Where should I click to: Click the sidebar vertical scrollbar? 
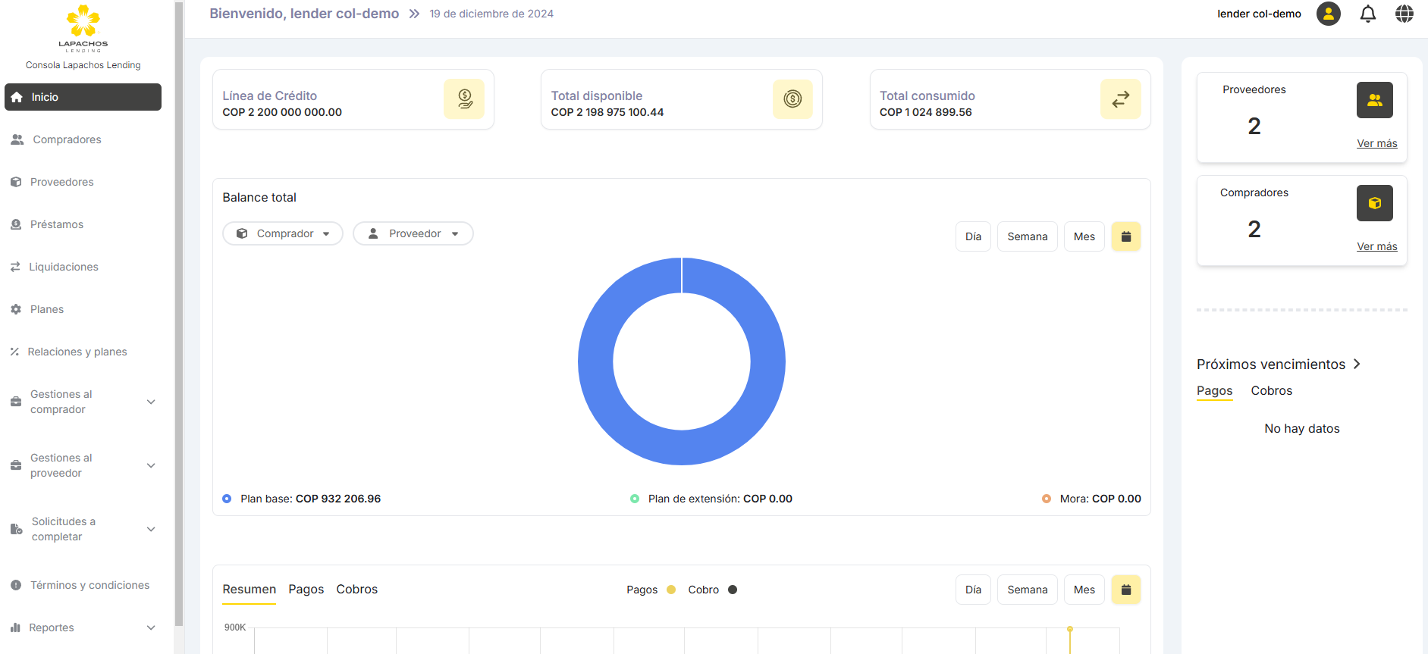point(179,303)
